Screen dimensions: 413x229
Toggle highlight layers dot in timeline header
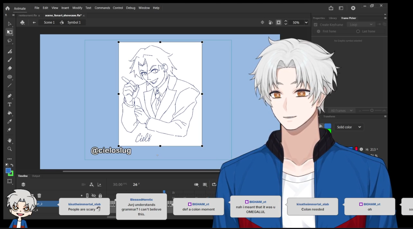tap(81, 196)
